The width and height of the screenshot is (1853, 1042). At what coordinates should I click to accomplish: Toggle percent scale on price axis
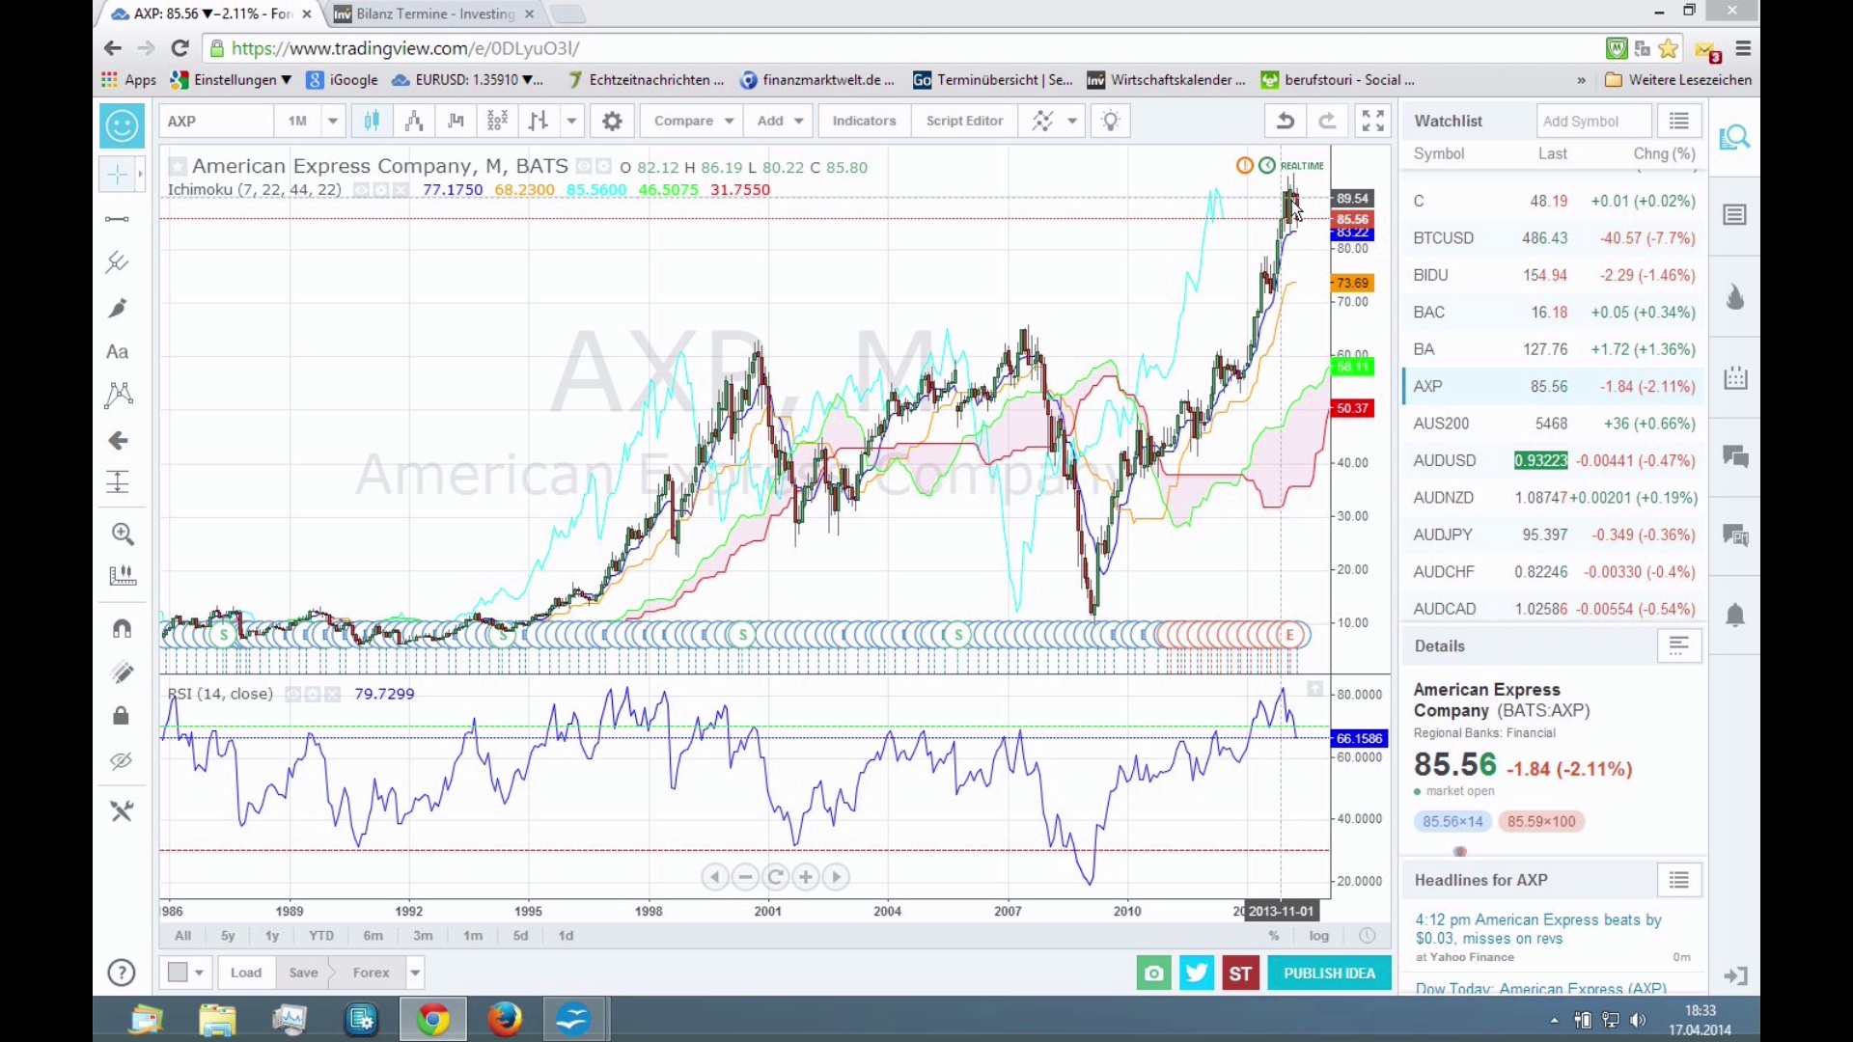click(x=1274, y=936)
